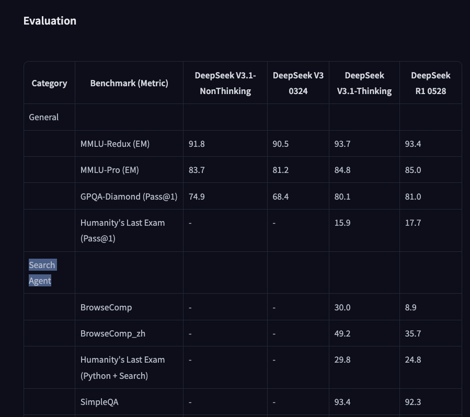
Task: Select the MMLU-Pro (EM) benchmark name
Action: tap(110, 170)
